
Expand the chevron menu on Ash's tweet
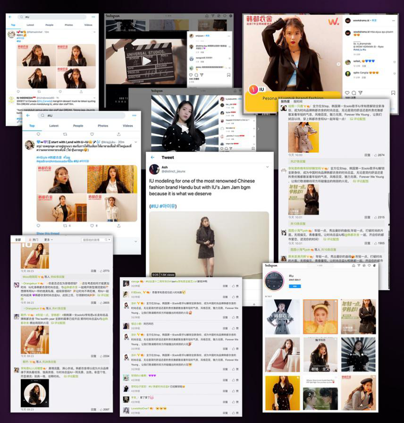(268, 167)
